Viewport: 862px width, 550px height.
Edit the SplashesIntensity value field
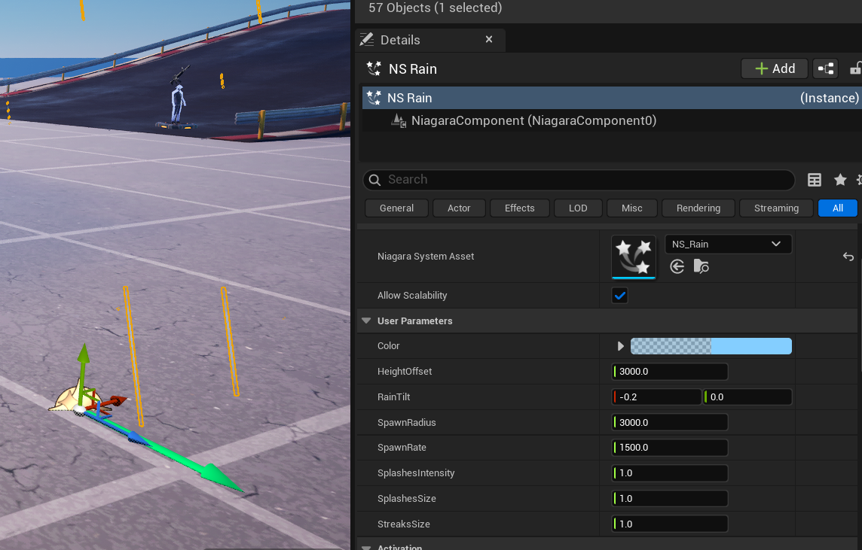[670, 473]
